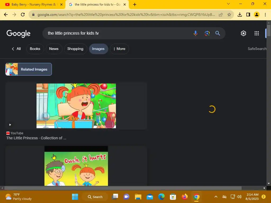Click the YouTube source label

(17, 133)
